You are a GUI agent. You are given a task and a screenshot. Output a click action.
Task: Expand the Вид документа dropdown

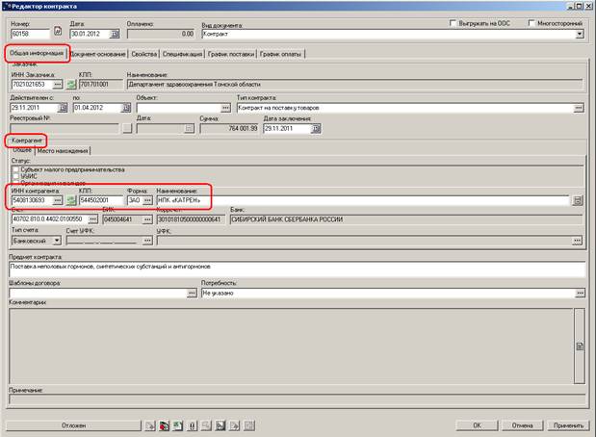[x=580, y=34]
